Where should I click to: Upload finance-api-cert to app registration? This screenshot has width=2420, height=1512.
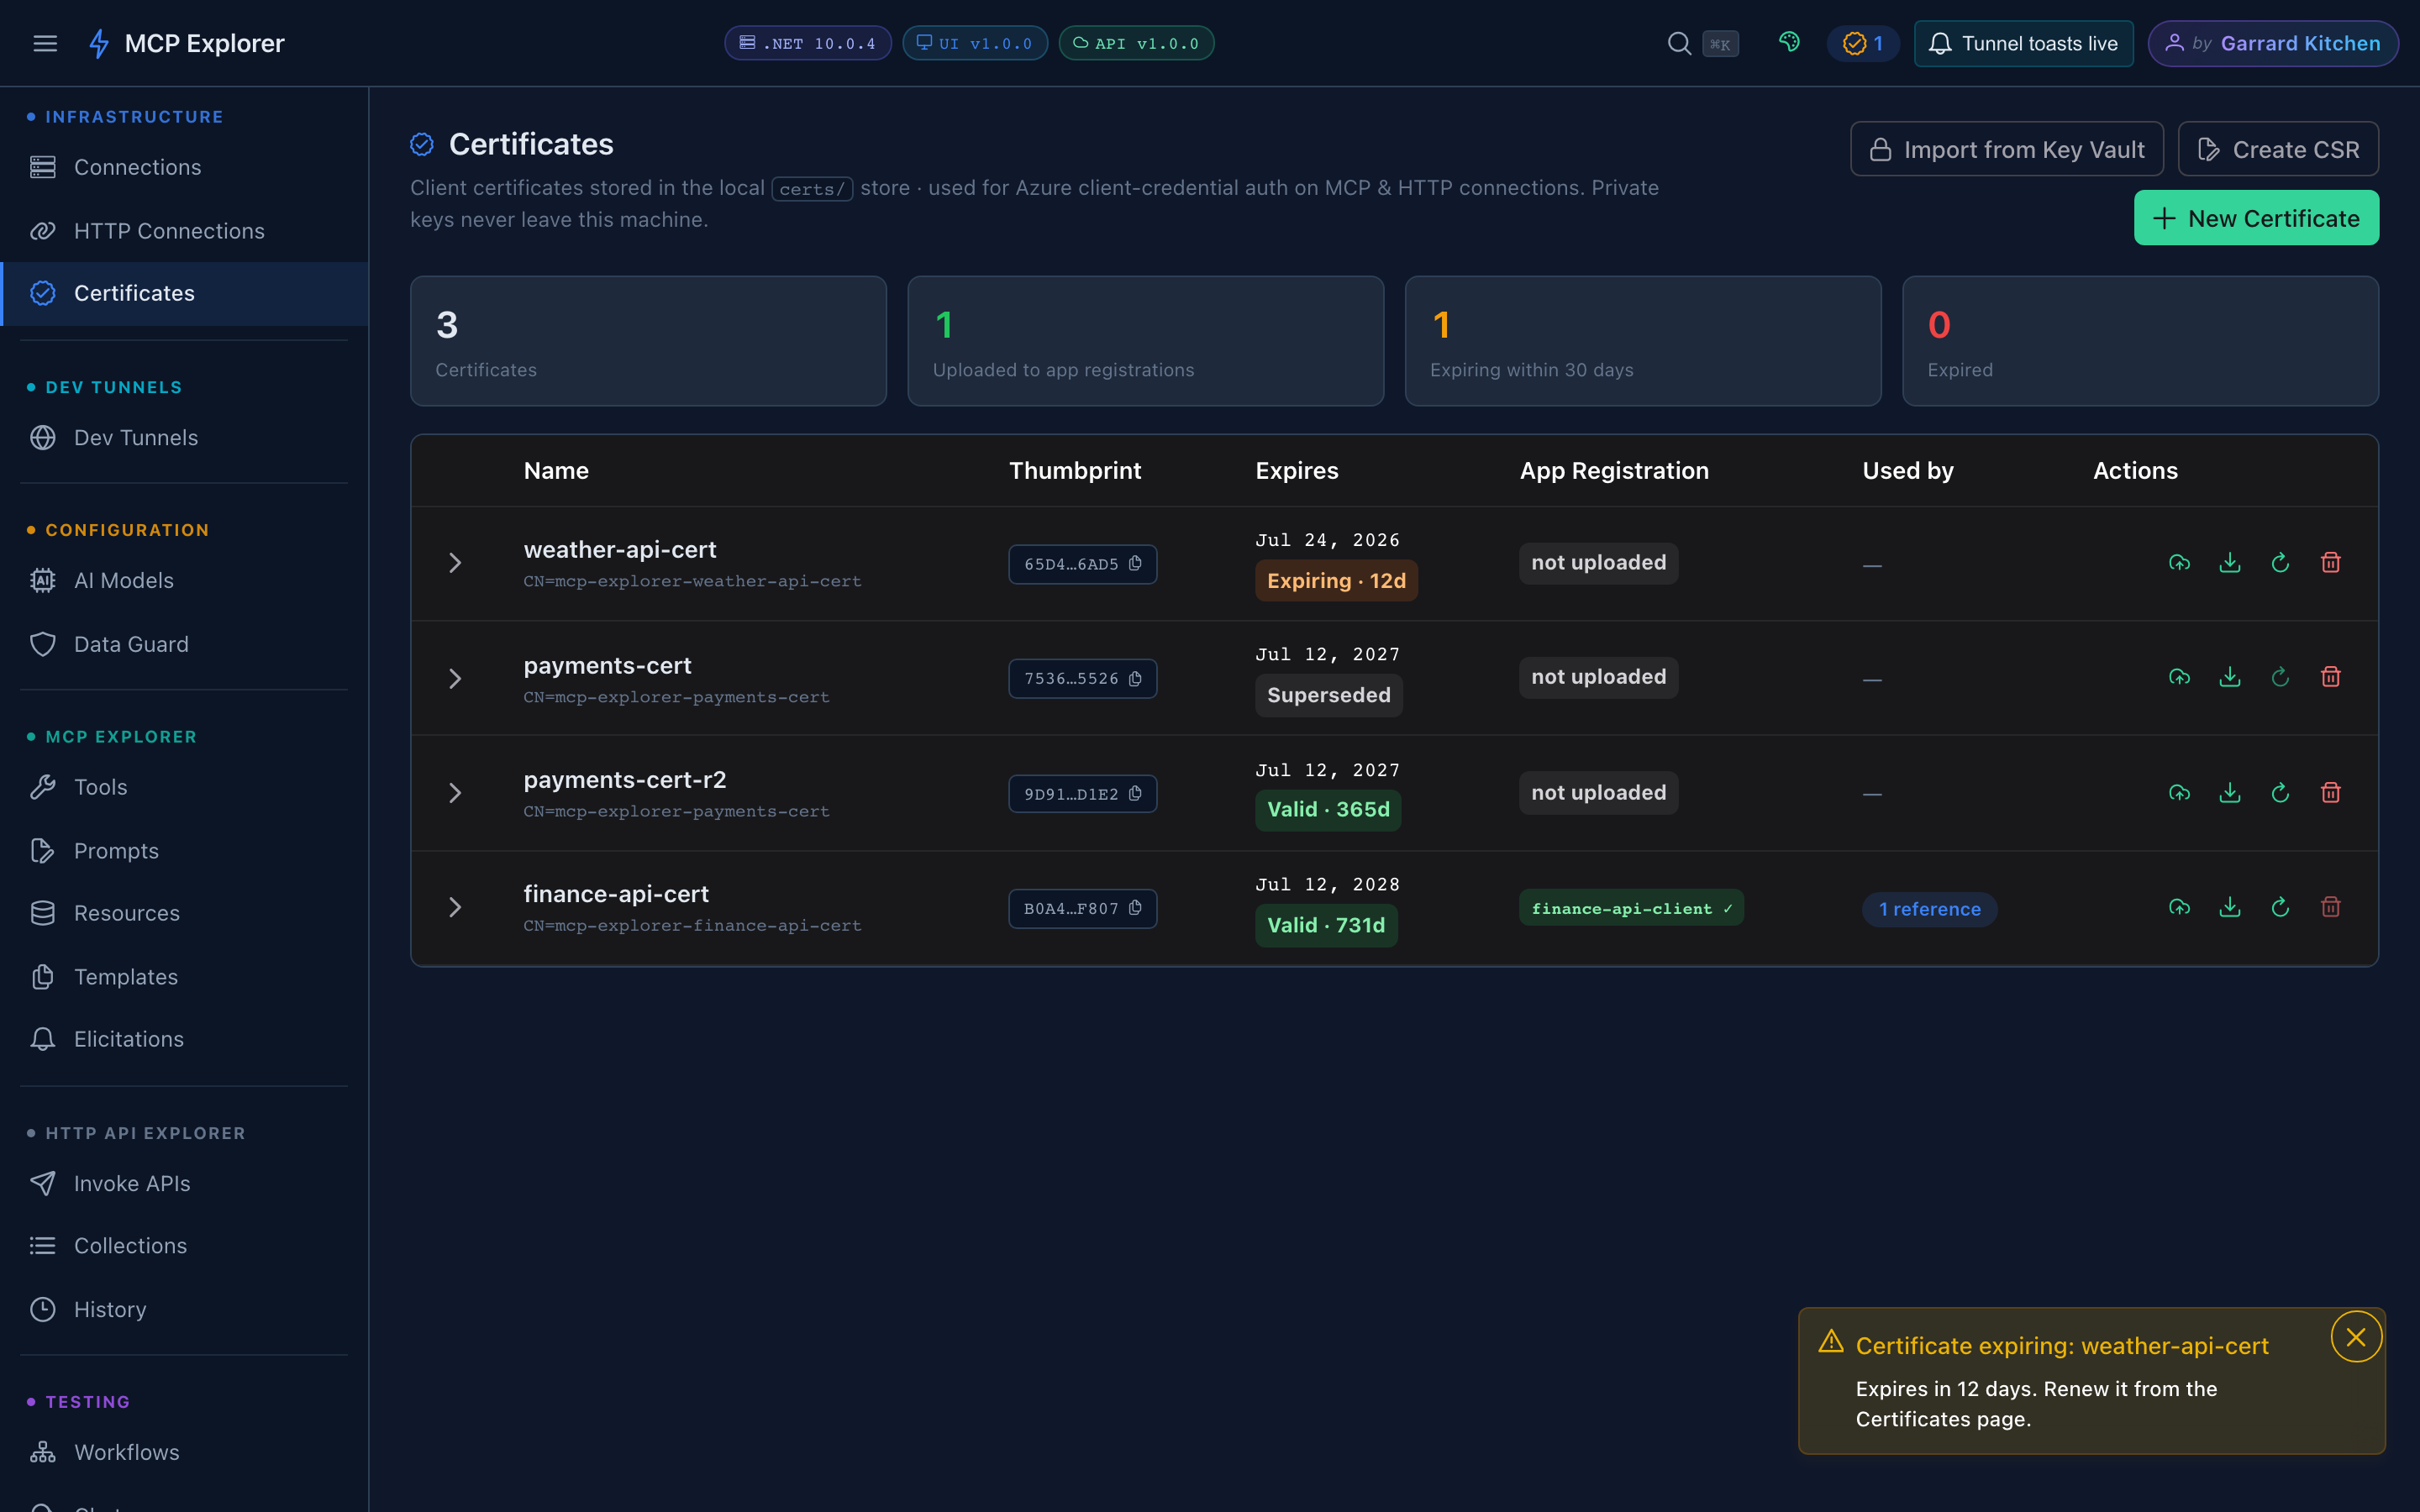click(2179, 907)
